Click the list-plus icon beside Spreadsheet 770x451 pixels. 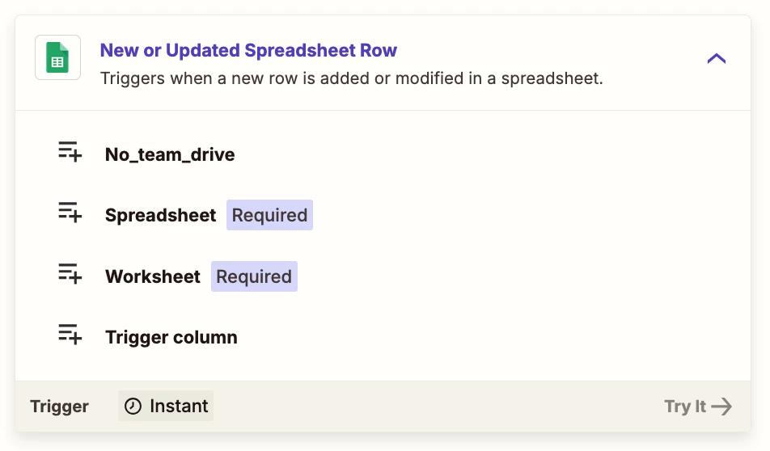point(70,212)
